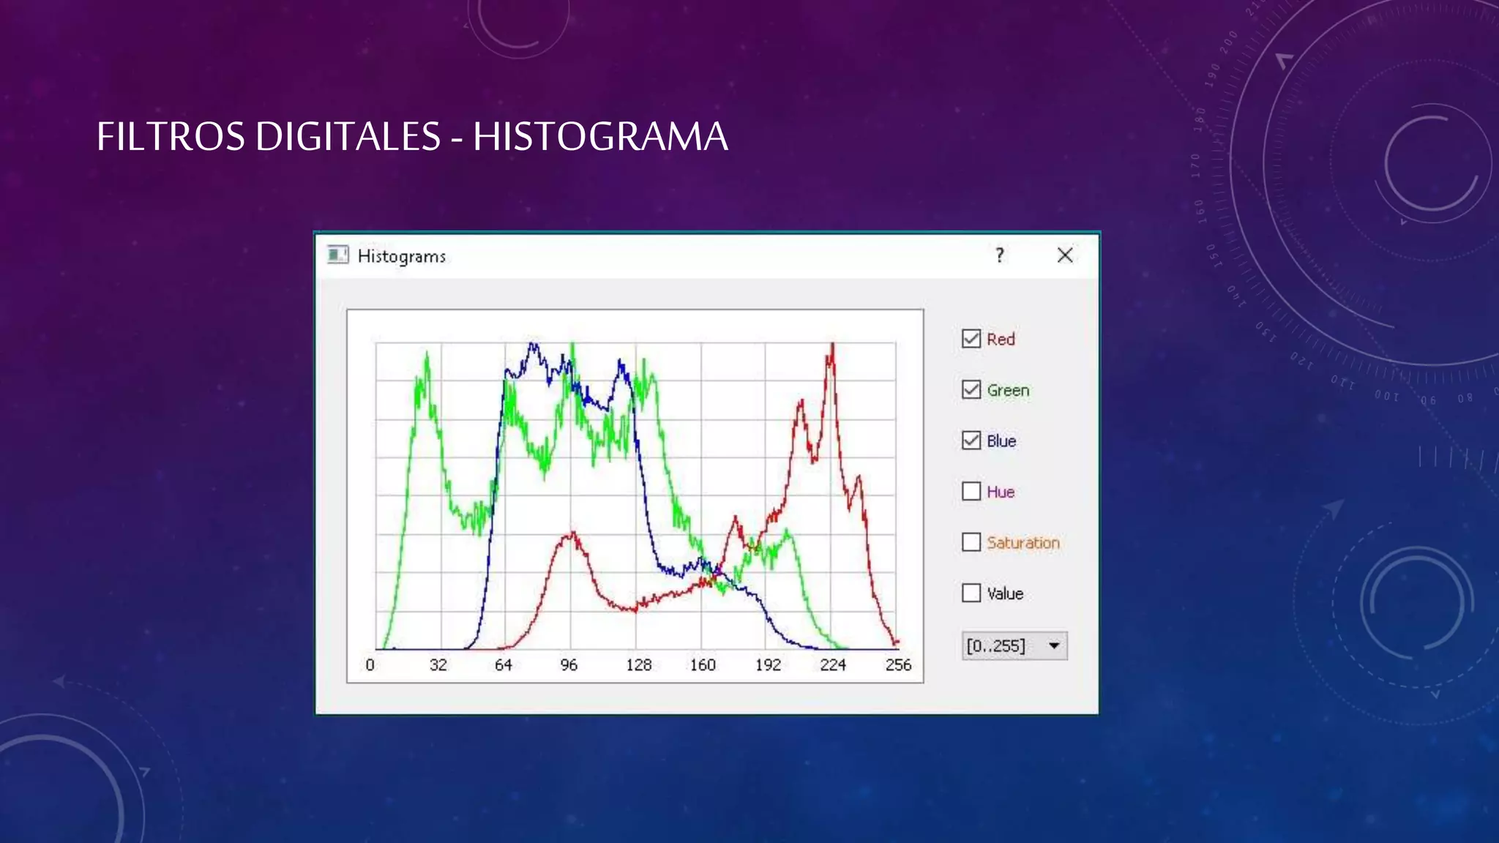
Task: Click the 256 axis label on histogram
Action: tap(898, 665)
